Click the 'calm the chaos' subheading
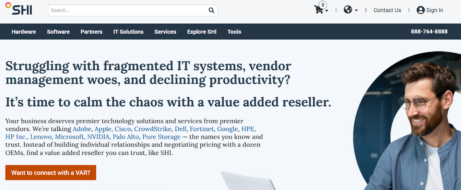461x190 pixels. click(168, 102)
